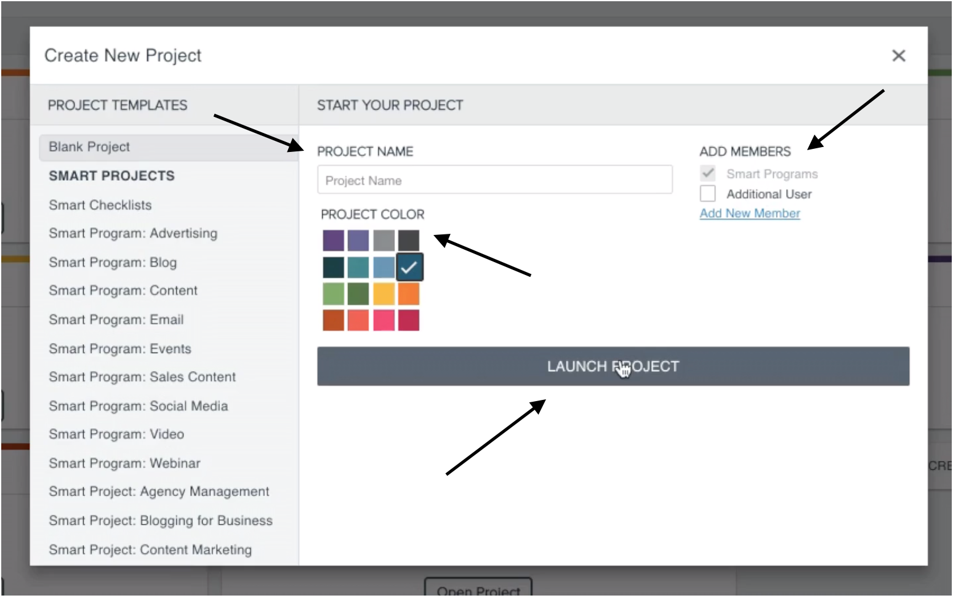Select the checked blue color swatch

[x=409, y=267]
